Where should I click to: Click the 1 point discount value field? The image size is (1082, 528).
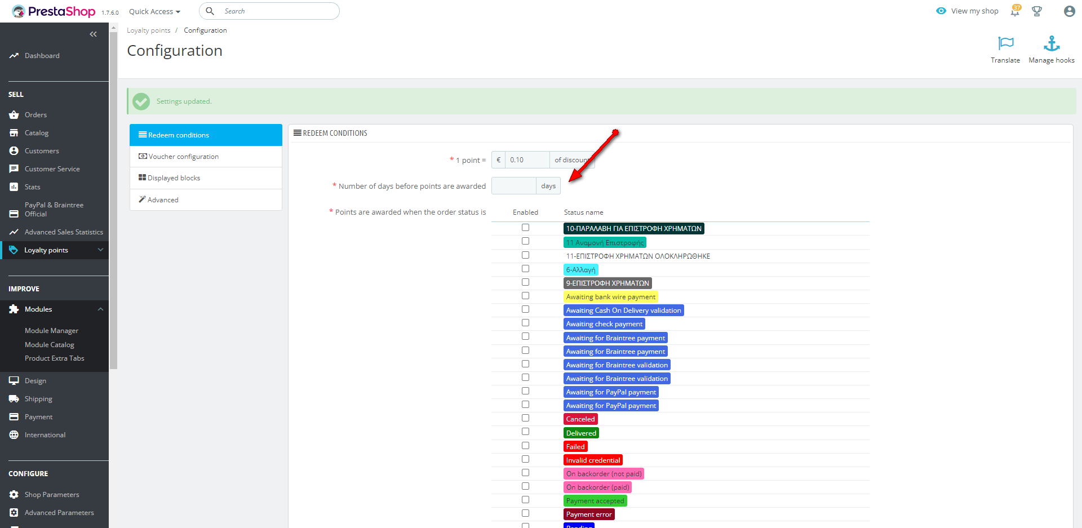point(527,160)
